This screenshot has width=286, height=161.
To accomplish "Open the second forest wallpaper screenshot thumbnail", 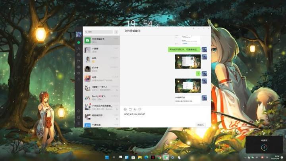I will pyautogui.click(x=187, y=86).
